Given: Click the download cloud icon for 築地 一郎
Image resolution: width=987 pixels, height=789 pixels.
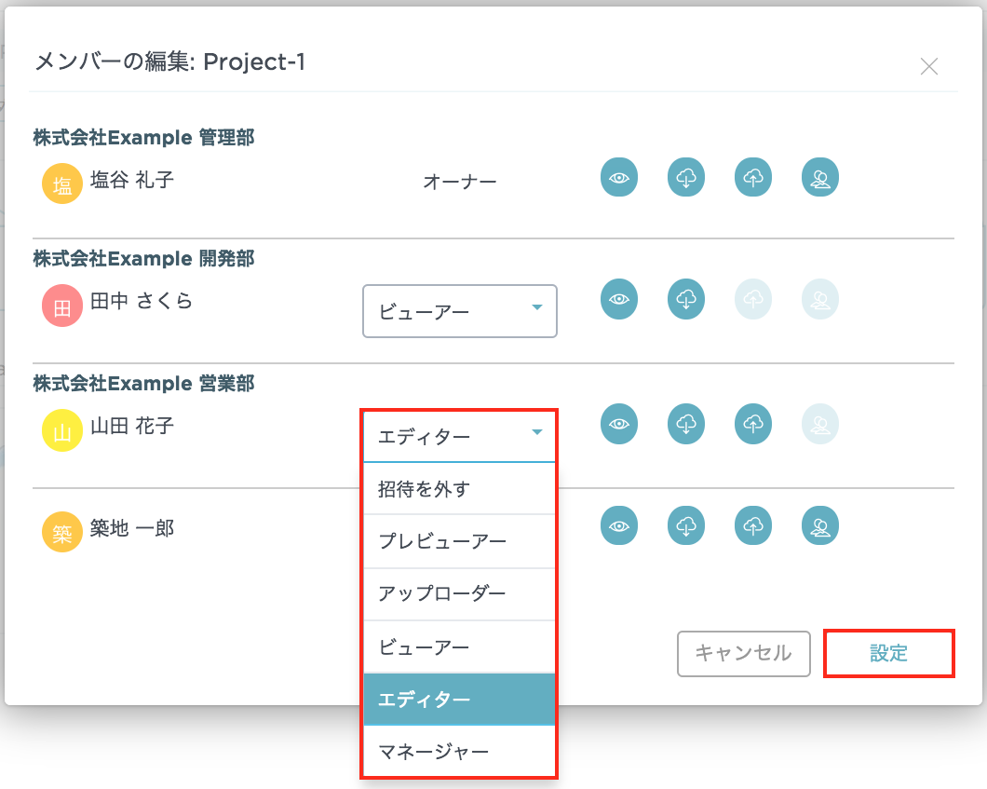Looking at the screenshot, I should (x=685, y=525).
